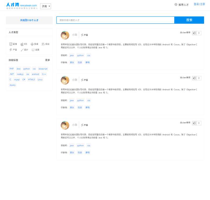The width and height of the screenshot is (210, 200).
Task: Select the PHP skill tag
Action: [12, 69]
